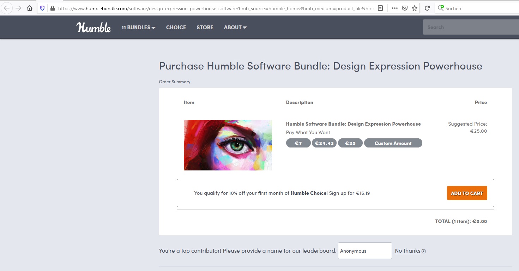Screen dimensions: 519x271
Task: Open page actions three-dot menu
Action: tap(395, 8)
